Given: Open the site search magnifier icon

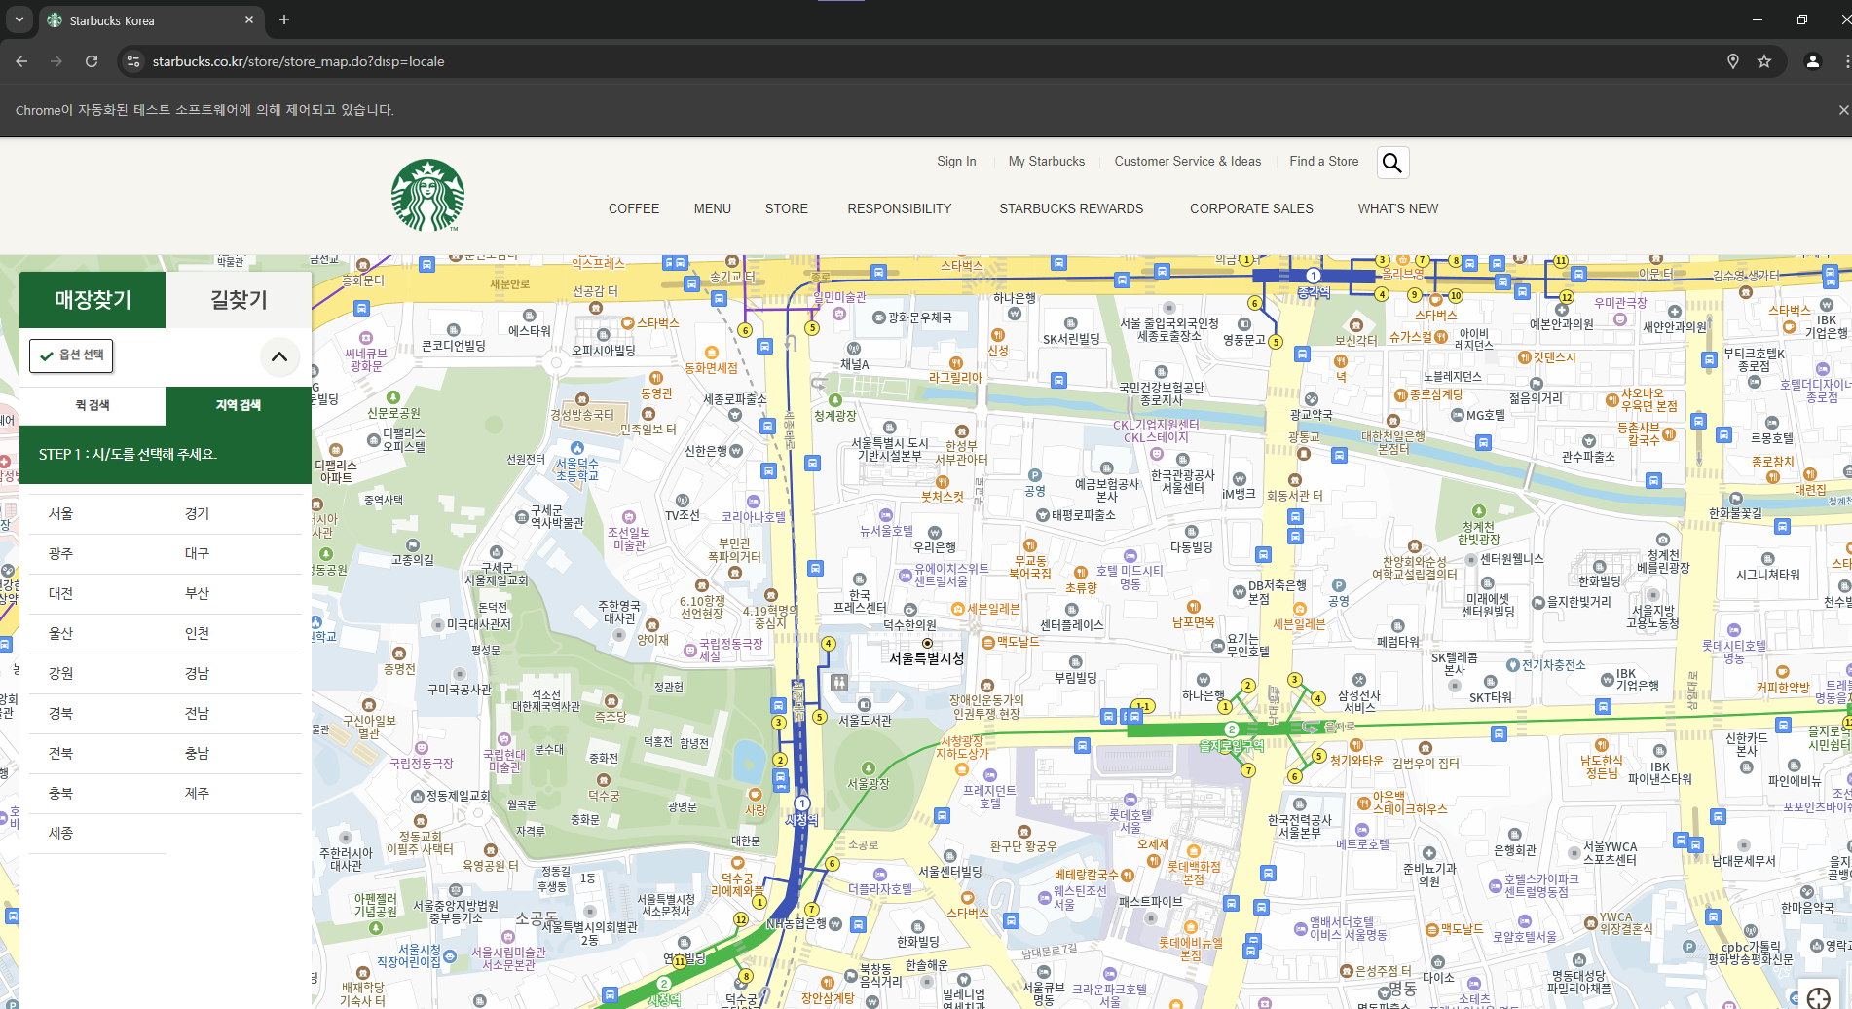Looking at the screenshot, I should coord(1392,163).
